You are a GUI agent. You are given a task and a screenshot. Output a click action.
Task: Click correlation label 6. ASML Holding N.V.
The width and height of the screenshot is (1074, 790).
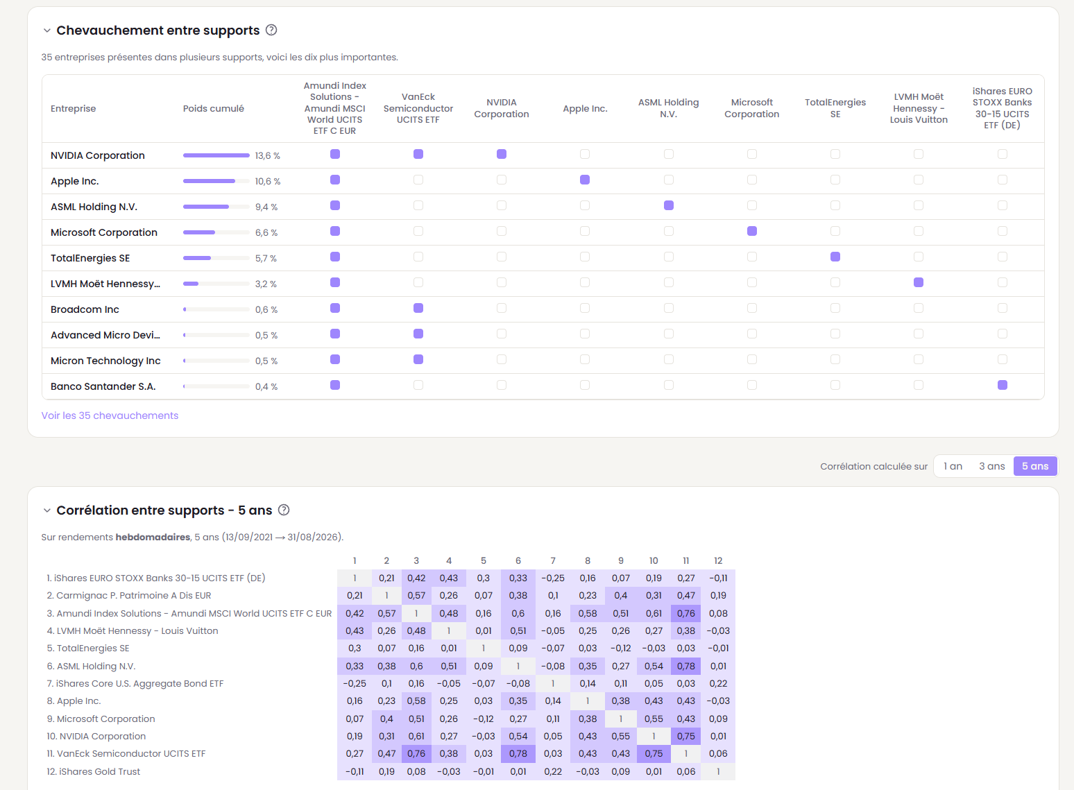pyautogui.click(x=91, y=666)
